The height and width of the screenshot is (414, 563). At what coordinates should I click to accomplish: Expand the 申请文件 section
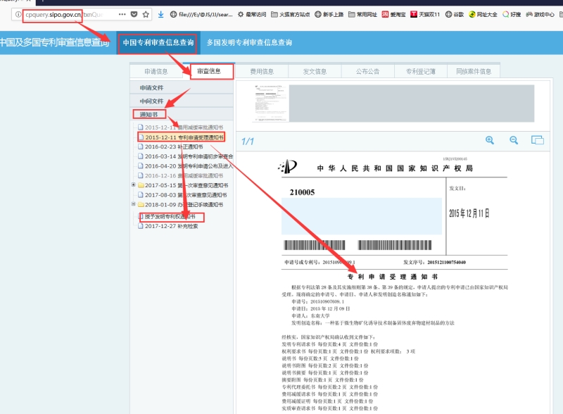182,88
